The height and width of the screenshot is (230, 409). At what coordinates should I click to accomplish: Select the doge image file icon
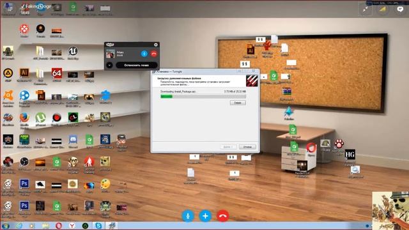pyautogui.click(x=105, y=162)
